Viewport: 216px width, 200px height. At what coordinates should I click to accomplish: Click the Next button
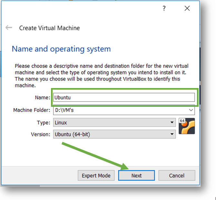(137, 175)
